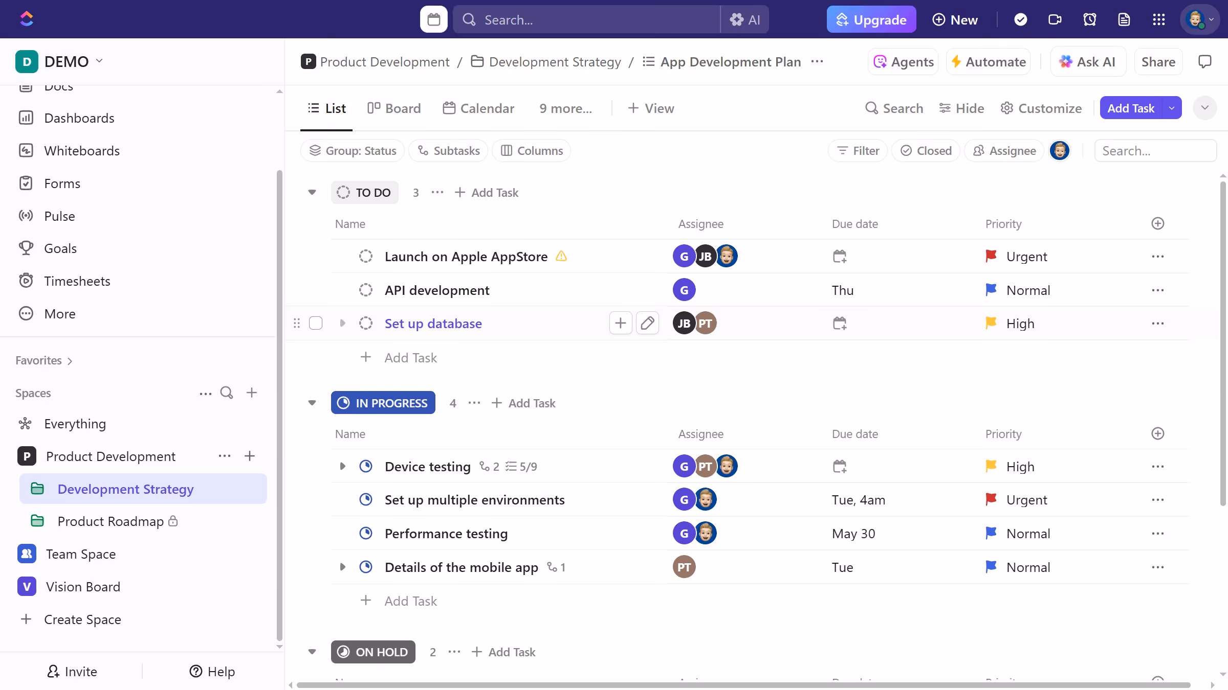Open App Development Plan list options ellipsis
The image size is (1228, 690).
pyautogui.click(x=817, y=61)
